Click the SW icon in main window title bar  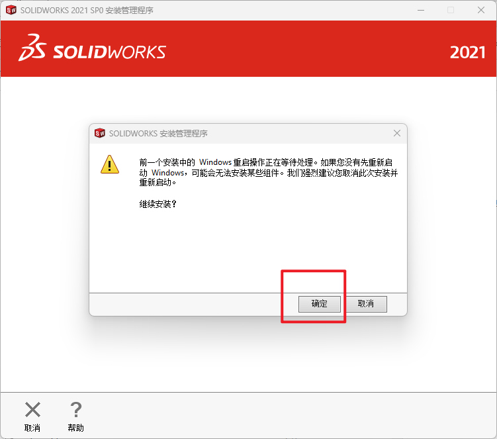click(11, 10)
